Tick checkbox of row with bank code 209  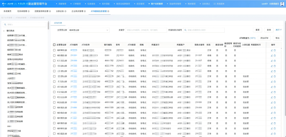pos(54,108)
